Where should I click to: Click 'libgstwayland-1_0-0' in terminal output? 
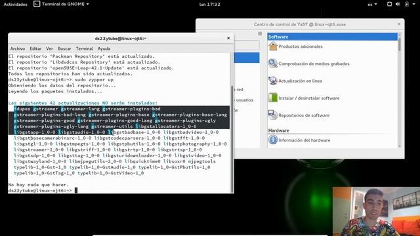[40, 161]
